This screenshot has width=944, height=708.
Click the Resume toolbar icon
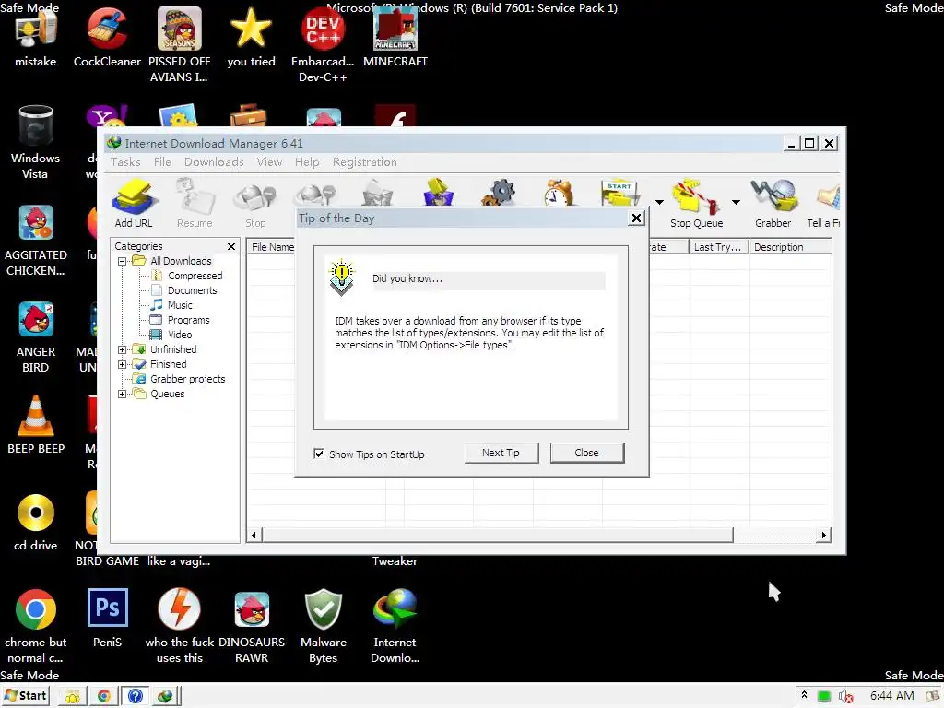tap(195, 203)
